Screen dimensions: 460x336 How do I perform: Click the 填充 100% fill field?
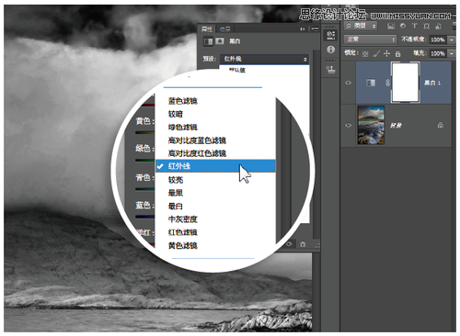coord(438,53)
